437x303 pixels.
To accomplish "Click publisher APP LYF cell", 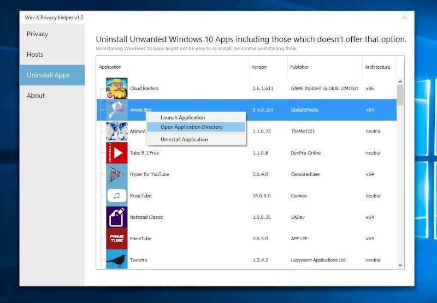I will (x=299, y=239).
